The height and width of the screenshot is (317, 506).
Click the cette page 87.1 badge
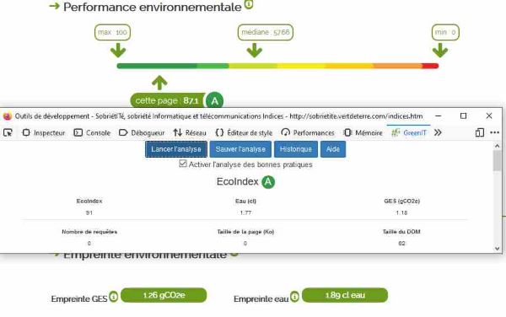point(168,100)
